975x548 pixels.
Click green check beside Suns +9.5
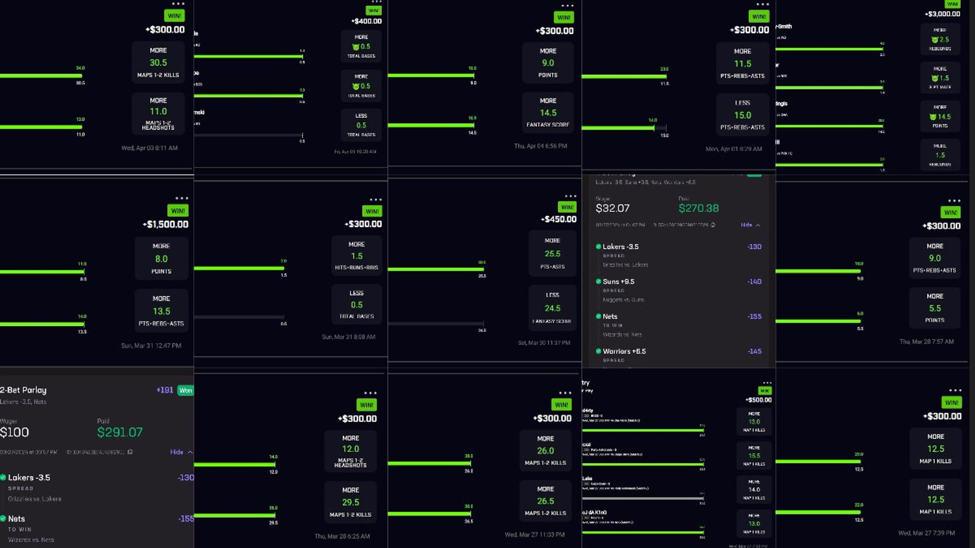(598, 282)
